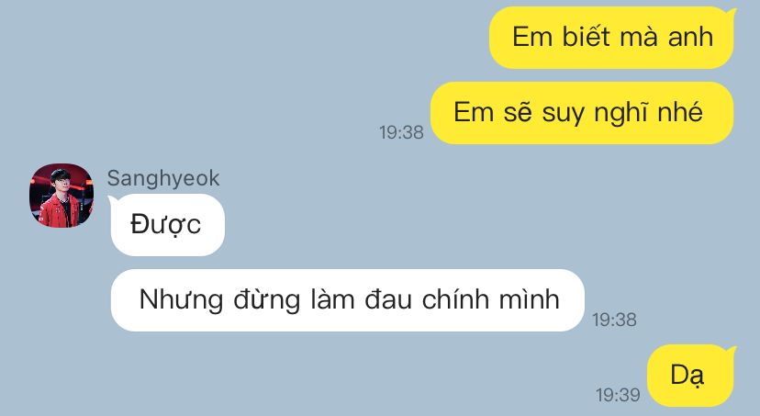Select the 'Nhưng đừng làm đau chính mình' message
Screen dimensions: 760x416
(x=348, y=300)
